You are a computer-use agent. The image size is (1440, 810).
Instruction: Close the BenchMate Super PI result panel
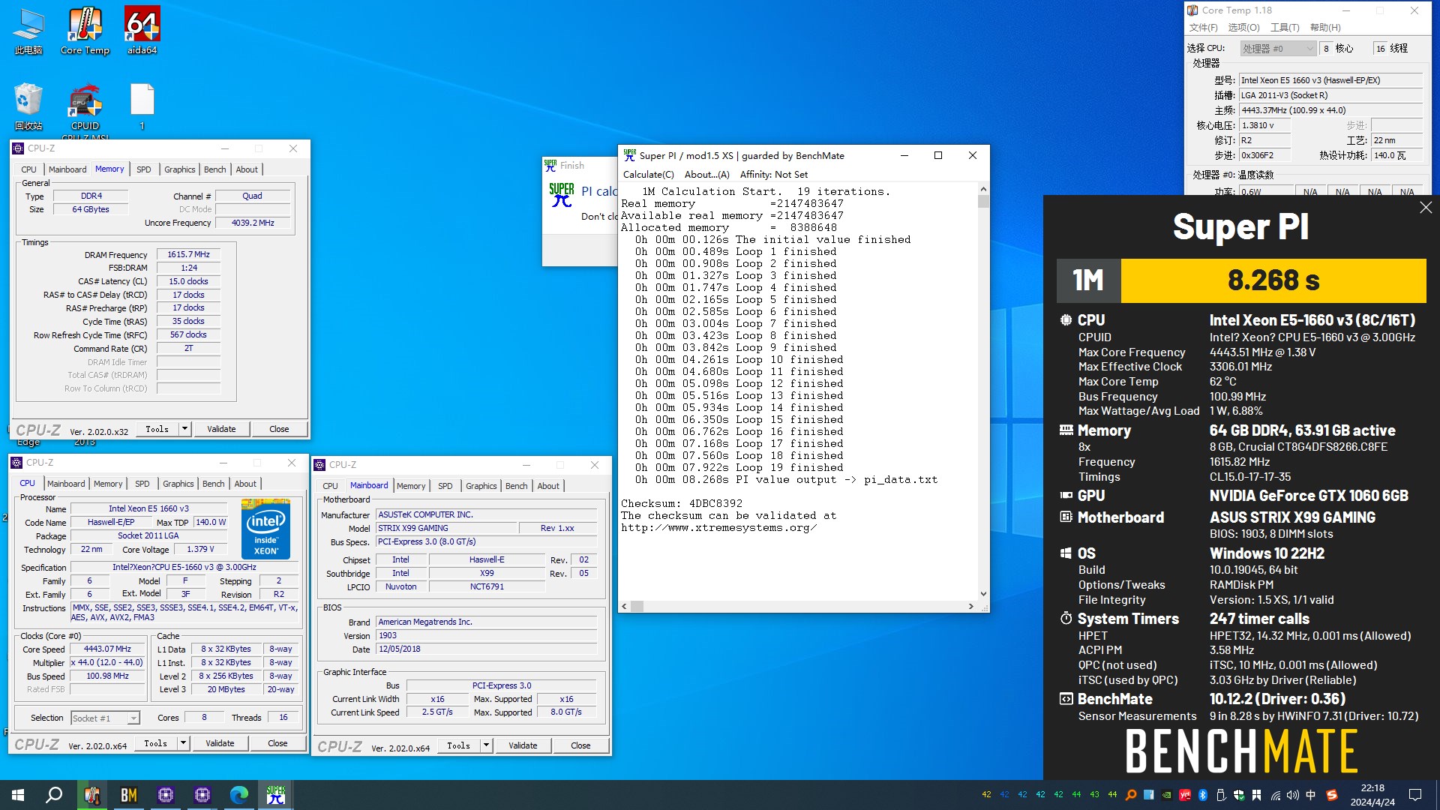pos(1426,208)
